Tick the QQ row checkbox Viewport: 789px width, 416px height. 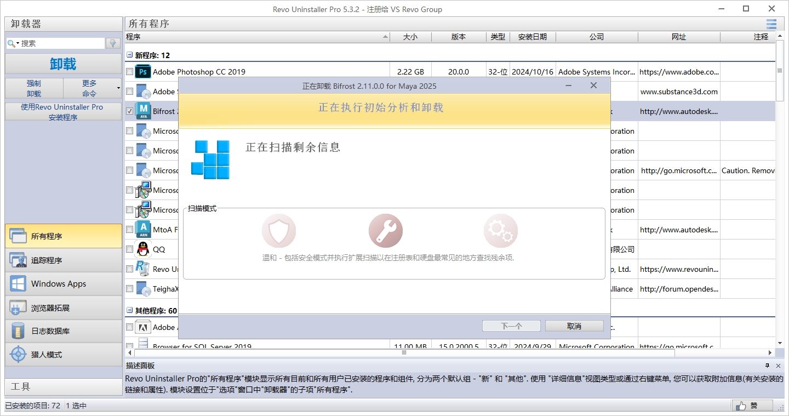pos(129,249)
